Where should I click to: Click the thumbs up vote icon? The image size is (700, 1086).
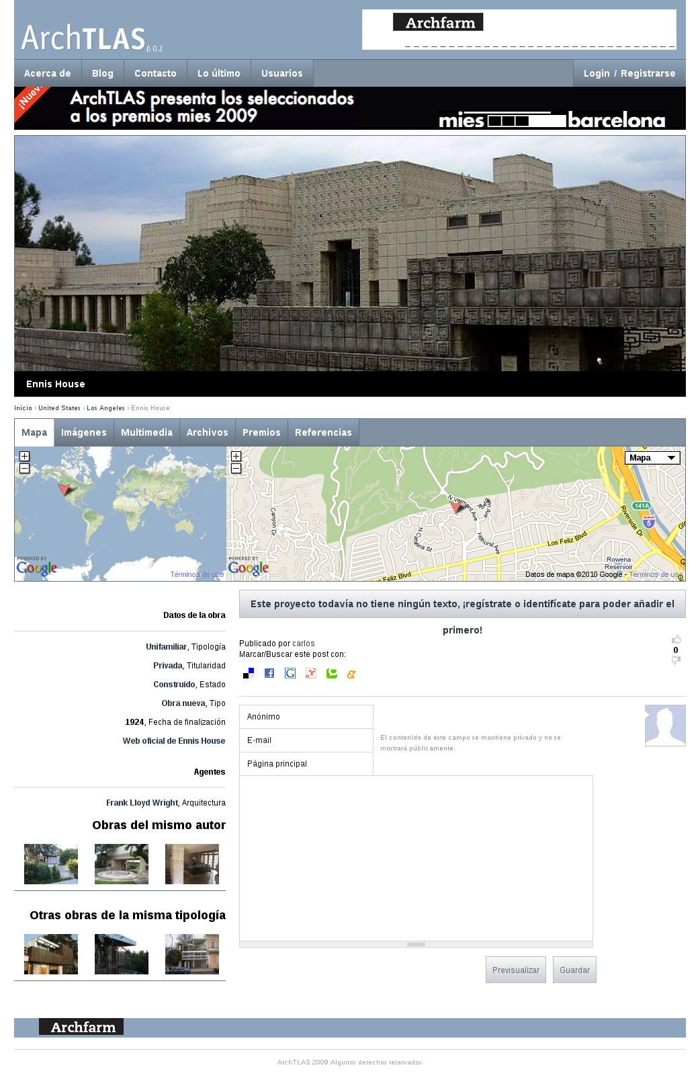(x=676, y=639)
